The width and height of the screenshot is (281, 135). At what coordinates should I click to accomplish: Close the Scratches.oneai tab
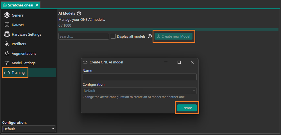[x=37, y=5]
